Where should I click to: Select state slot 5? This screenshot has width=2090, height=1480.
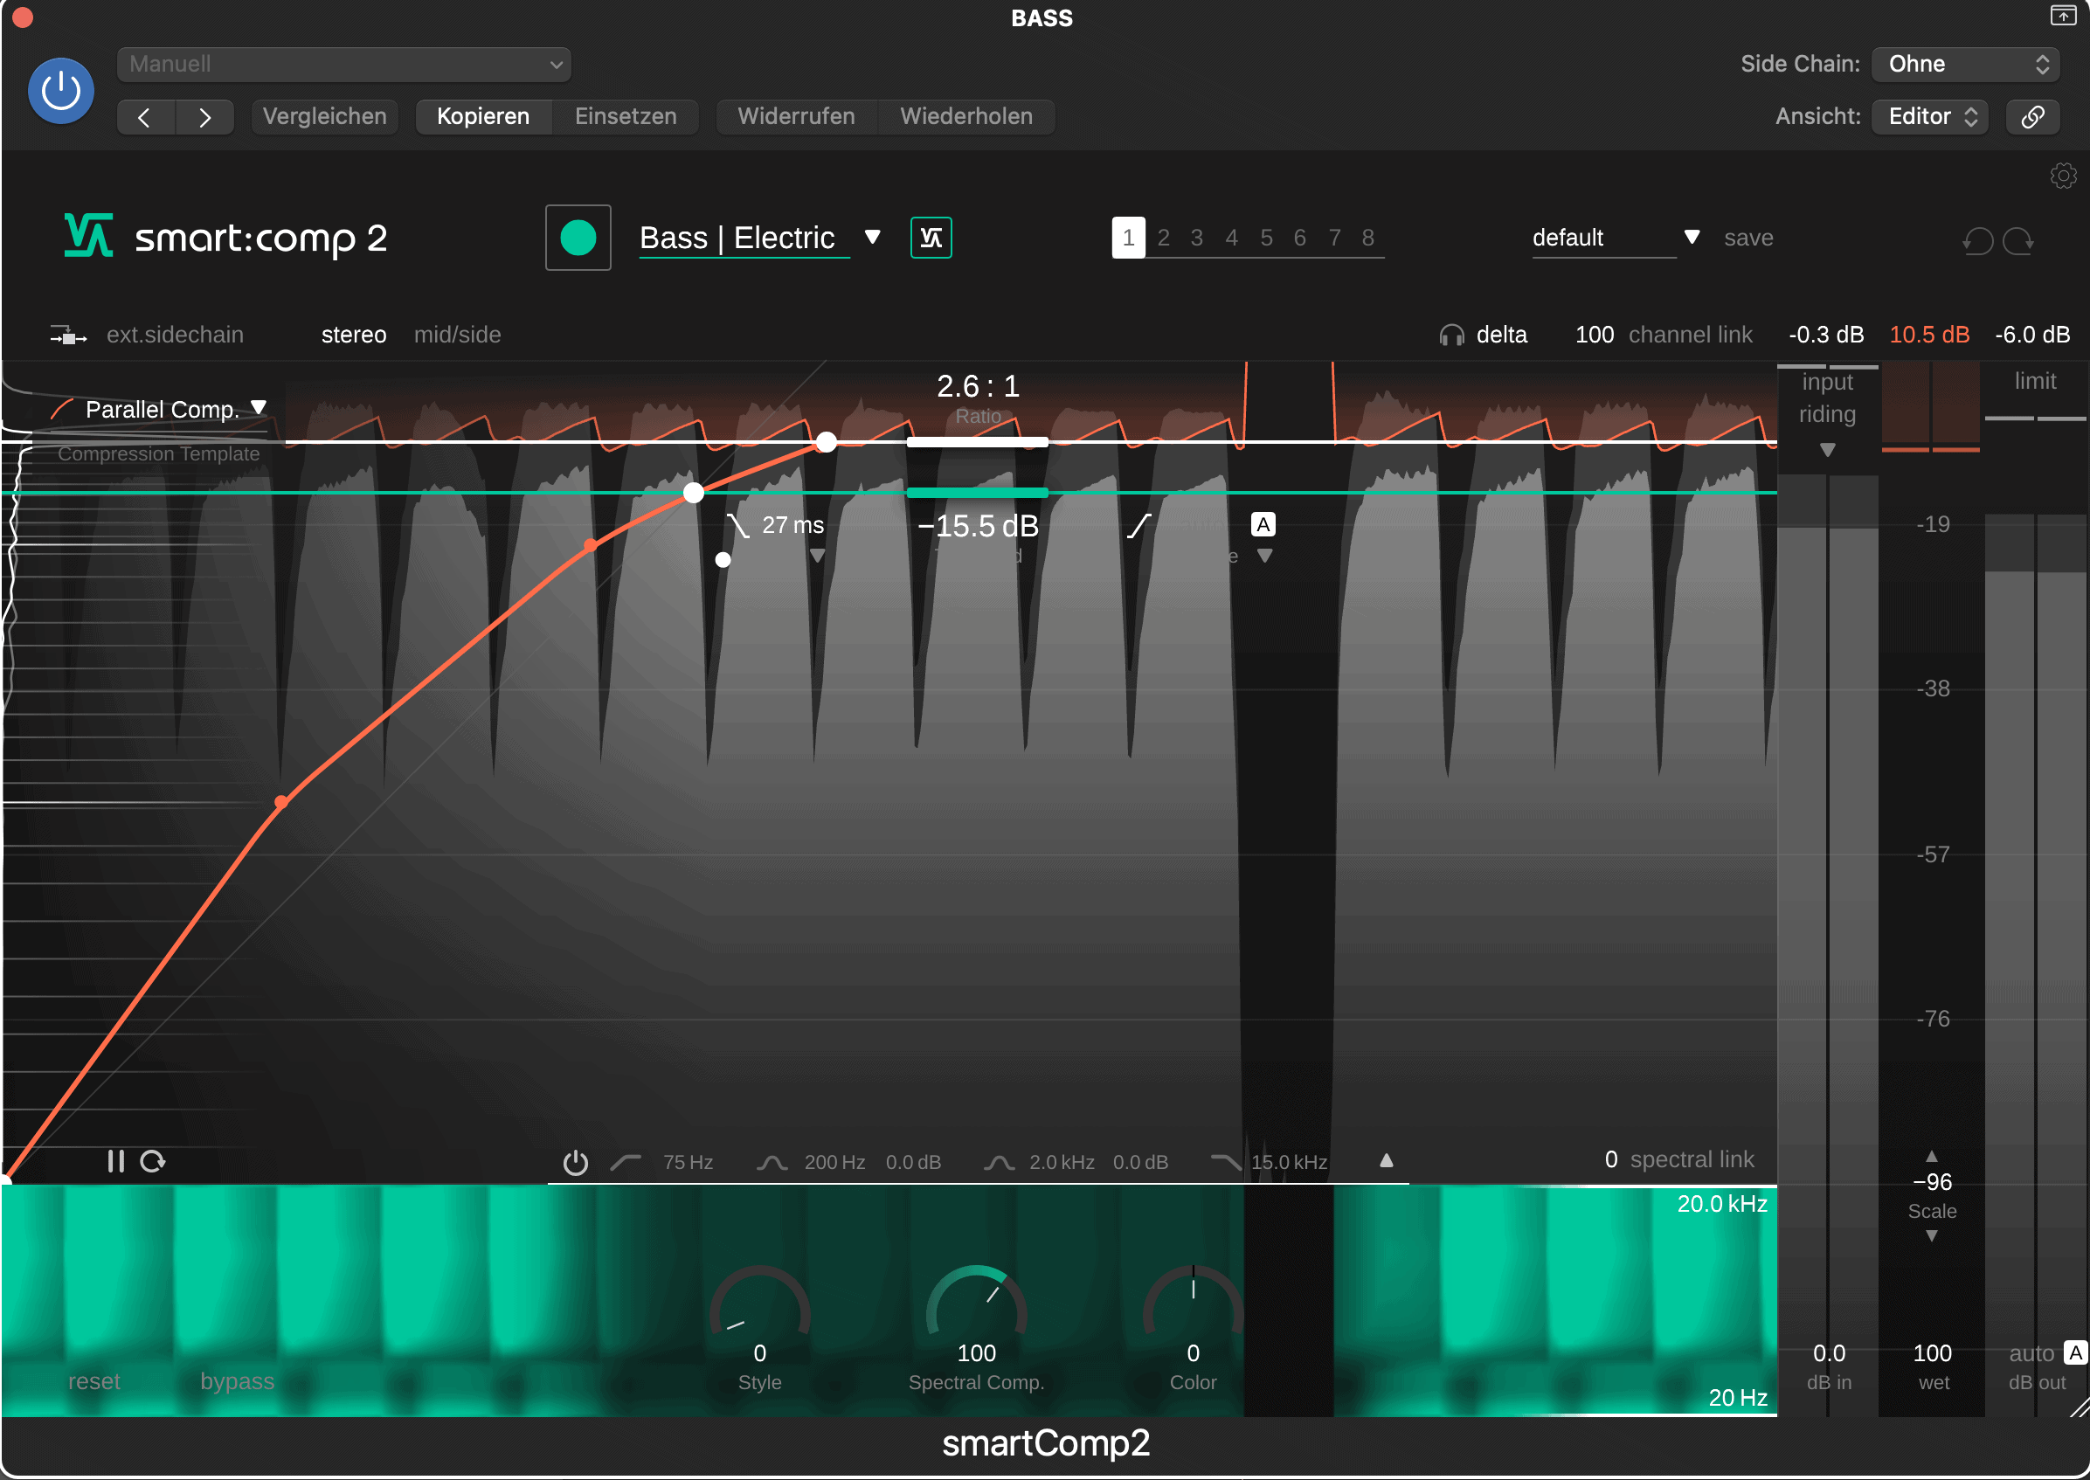[1266, 238]
